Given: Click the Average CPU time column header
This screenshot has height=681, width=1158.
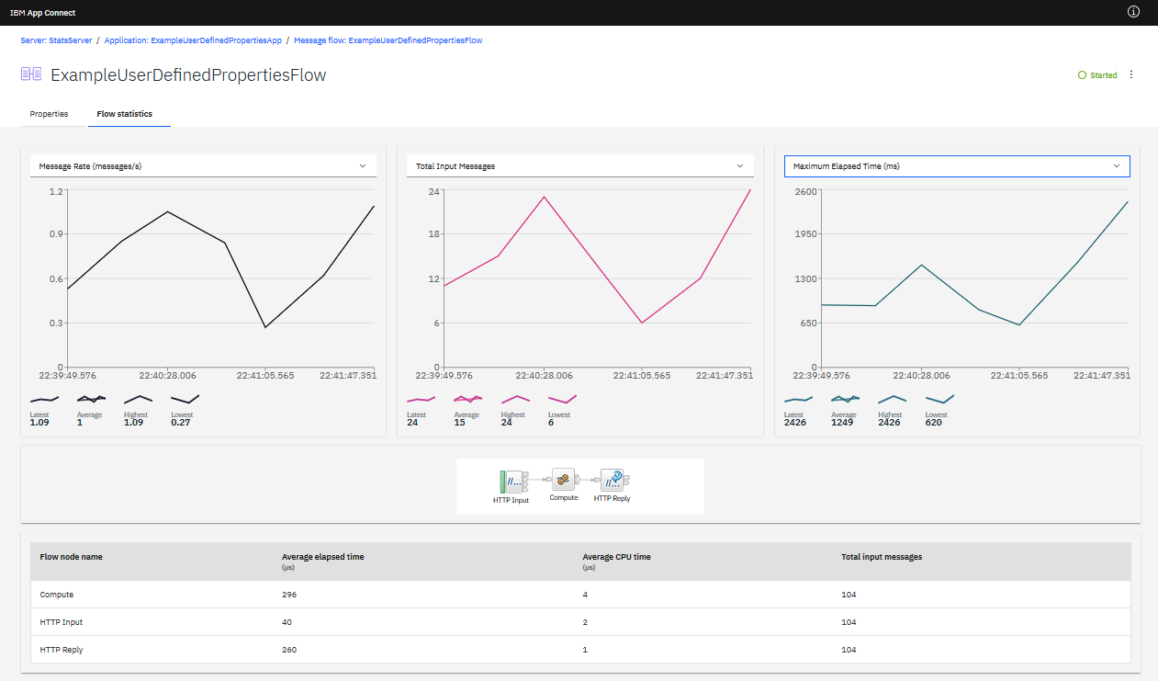Looking at the screenshot, I should pos(616,557).
